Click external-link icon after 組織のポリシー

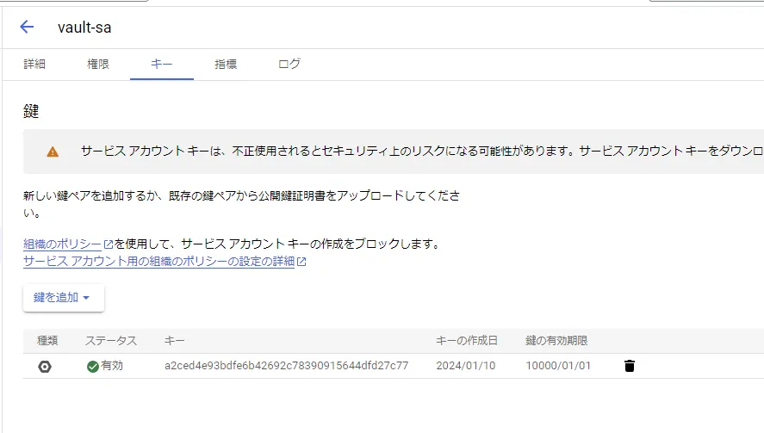pos(109,244)
